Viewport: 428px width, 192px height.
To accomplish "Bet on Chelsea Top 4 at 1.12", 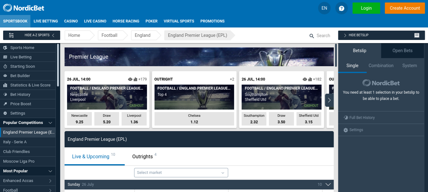I will 194,119.
